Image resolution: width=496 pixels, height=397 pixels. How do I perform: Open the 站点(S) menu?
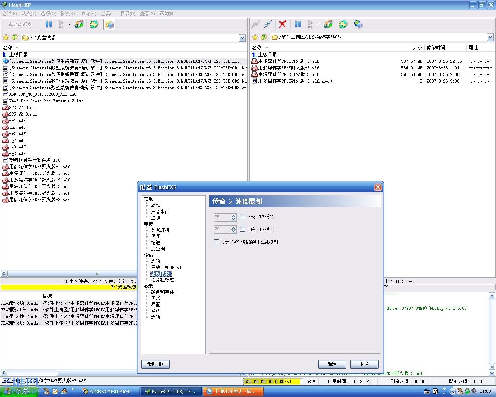pos(29,14)
